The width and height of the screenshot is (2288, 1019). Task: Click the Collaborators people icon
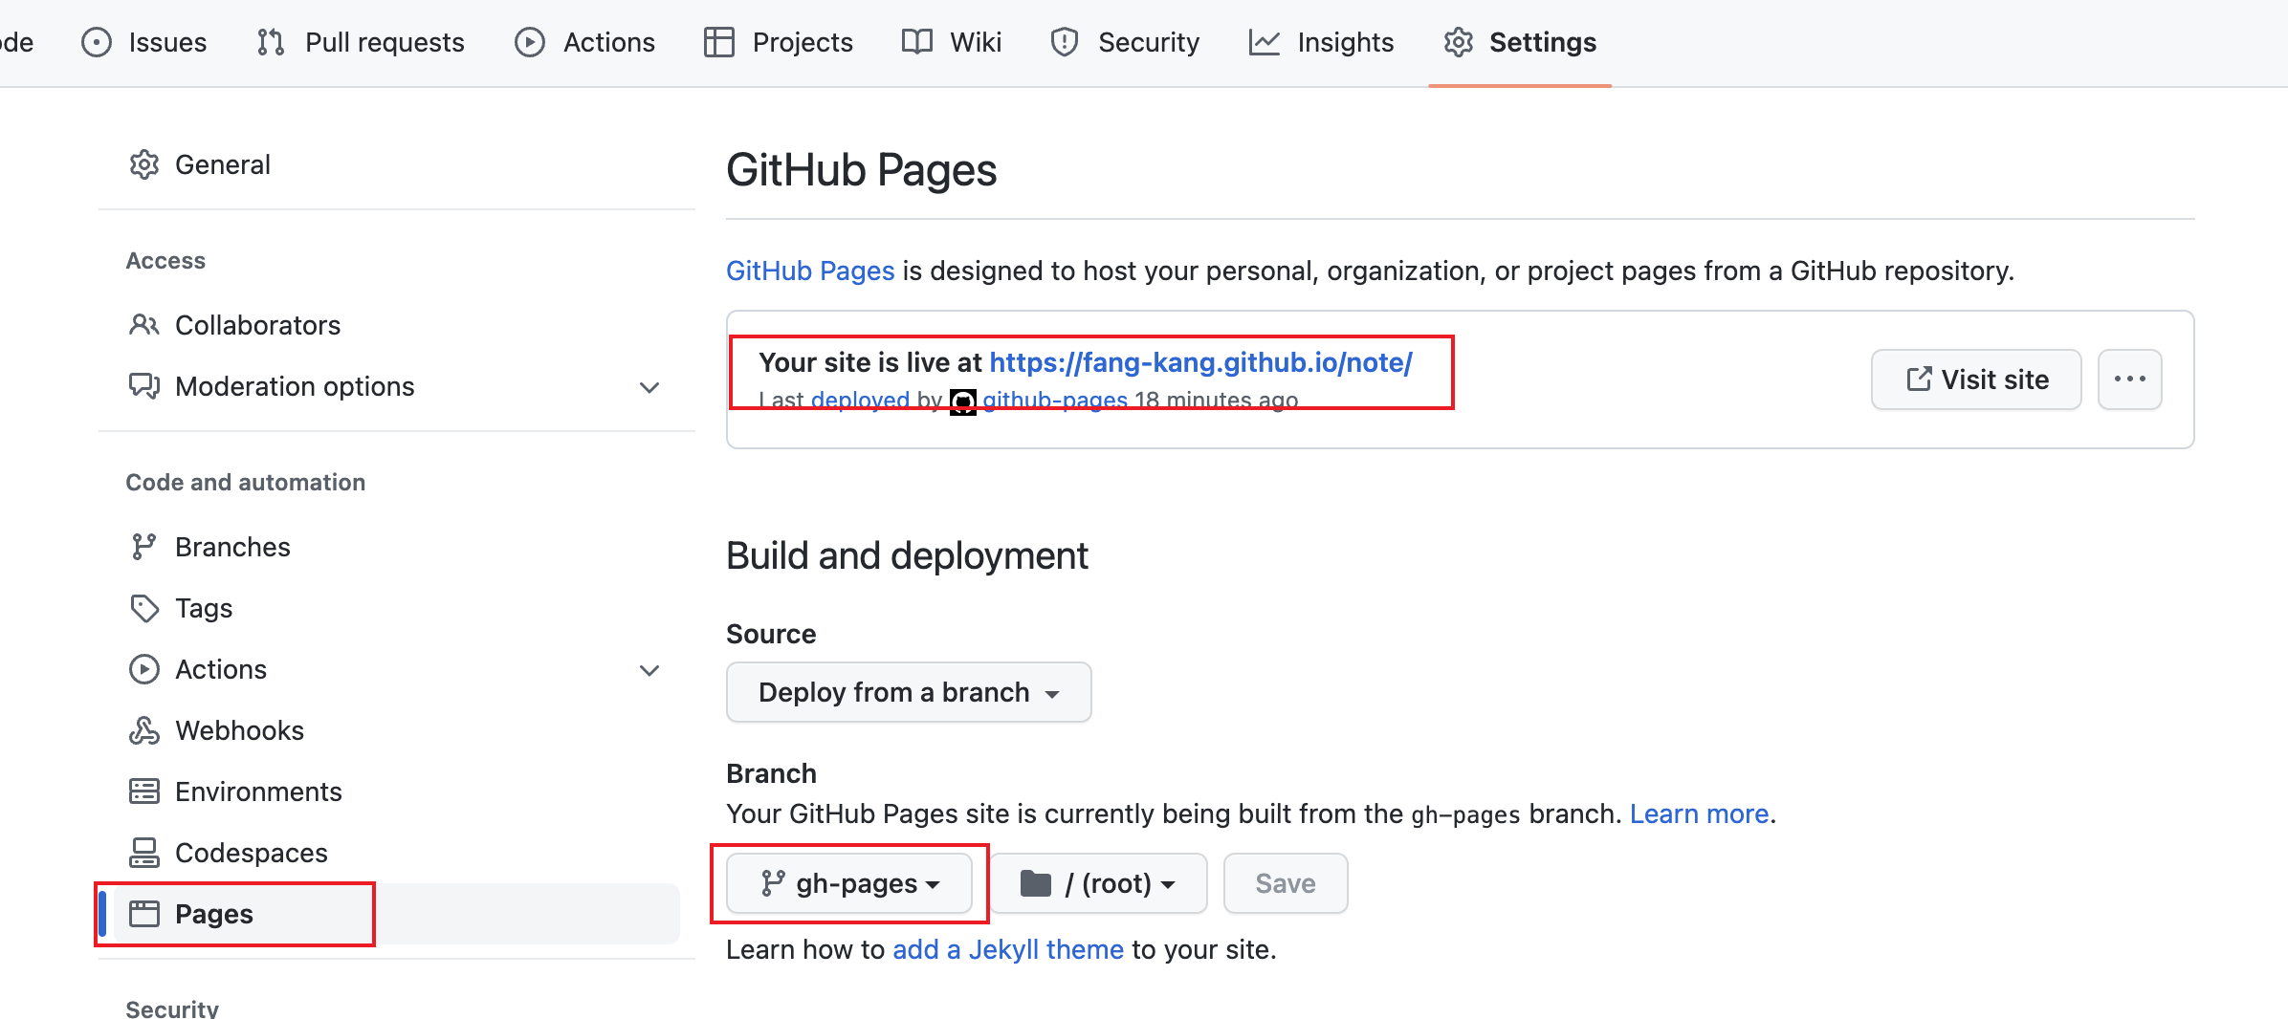coord(144,325)
